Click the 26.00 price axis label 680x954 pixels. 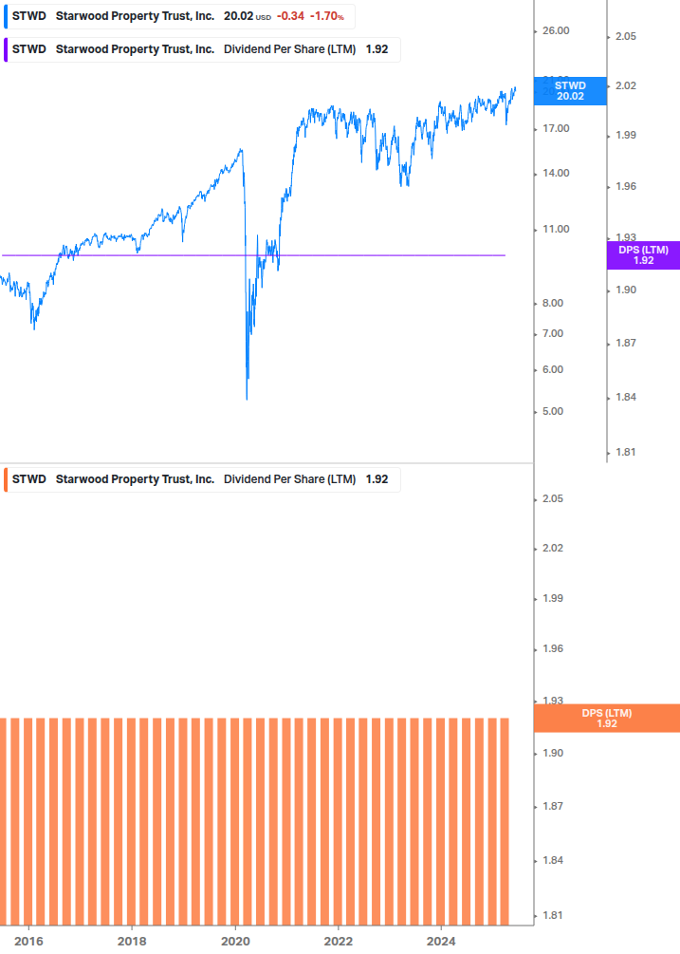point(556,31)
